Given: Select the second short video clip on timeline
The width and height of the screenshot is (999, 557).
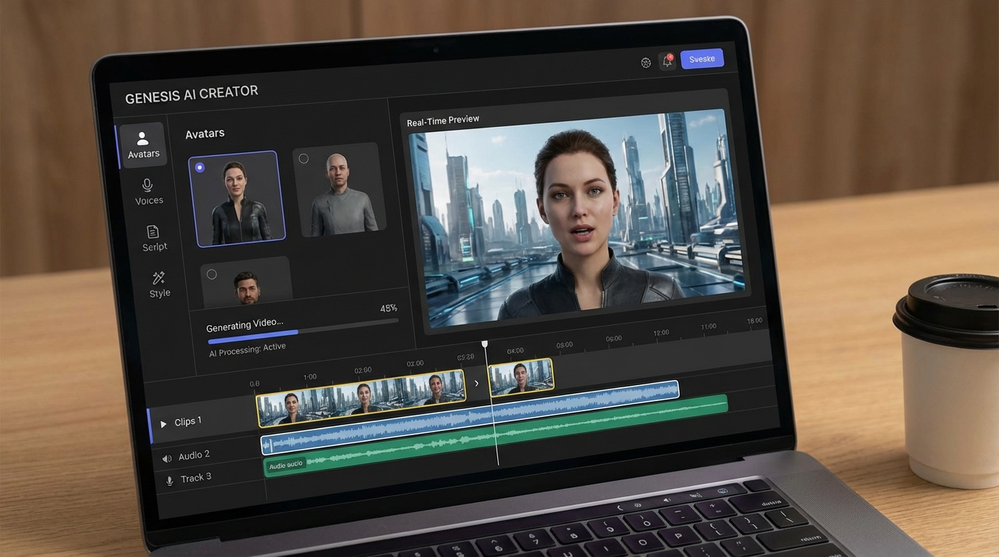Looking at the screenshot, I should (521, 377).
